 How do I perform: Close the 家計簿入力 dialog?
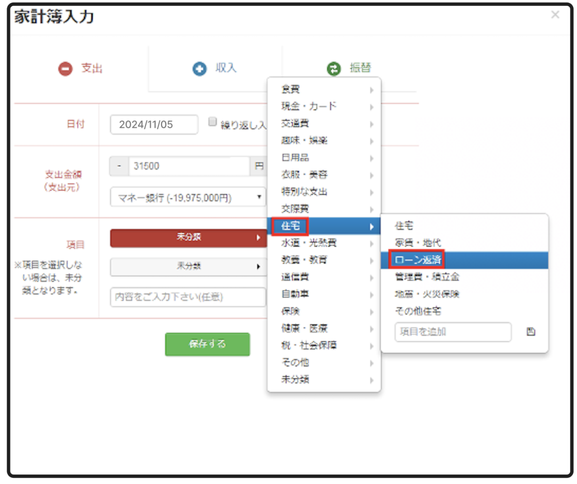click(555, 15)
